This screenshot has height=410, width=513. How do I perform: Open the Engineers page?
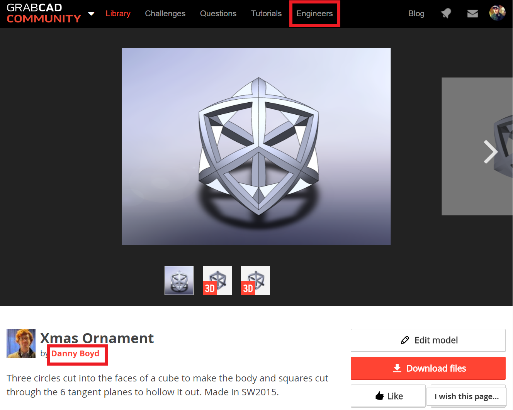314,14
